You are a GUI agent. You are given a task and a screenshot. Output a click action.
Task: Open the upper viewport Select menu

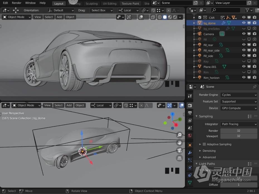(49, 17)
